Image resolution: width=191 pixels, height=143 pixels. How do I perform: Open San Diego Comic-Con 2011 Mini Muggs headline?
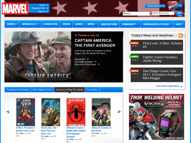click(x=162, y=75)
